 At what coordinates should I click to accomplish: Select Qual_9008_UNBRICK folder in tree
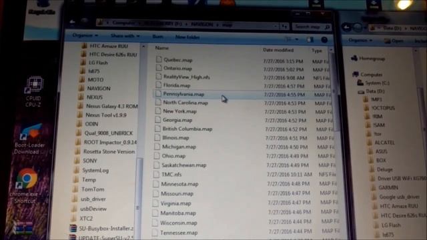[x=108, y=133]
